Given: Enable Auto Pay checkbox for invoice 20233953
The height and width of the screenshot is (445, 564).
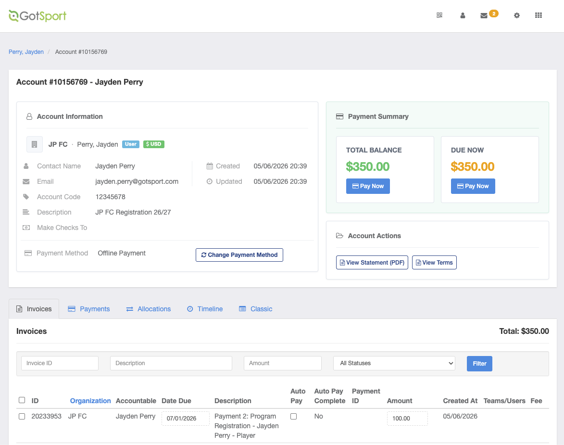Looking at the screenshot, I should click(x=293, y=416).
